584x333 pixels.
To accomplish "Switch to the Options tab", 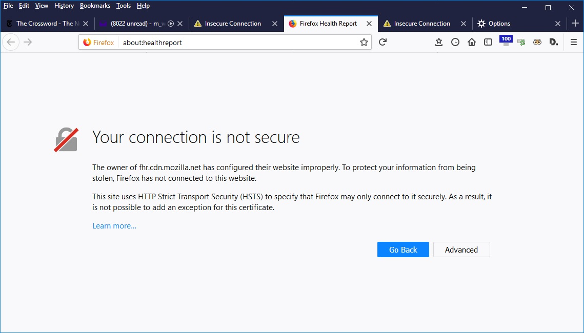I will pyautogui.click(x=499, y=24).
